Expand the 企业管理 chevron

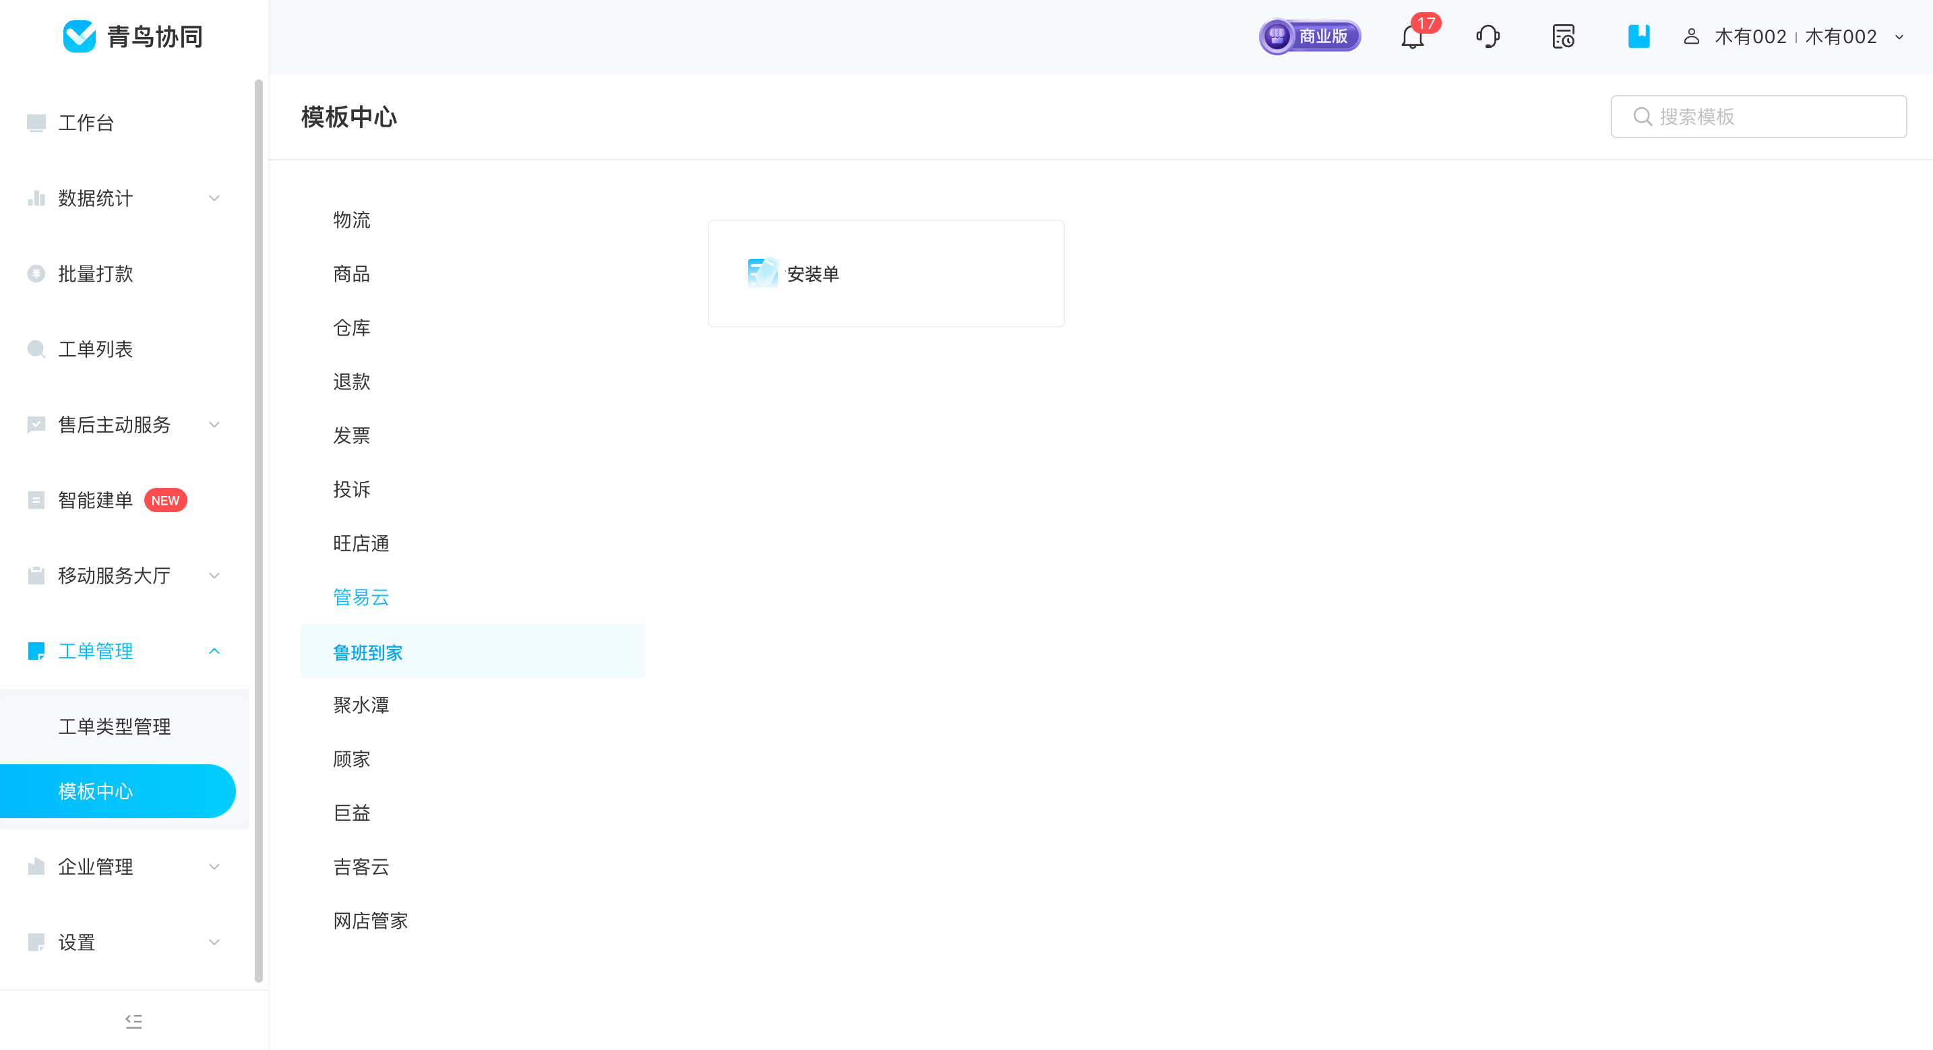tap(214, 867)
